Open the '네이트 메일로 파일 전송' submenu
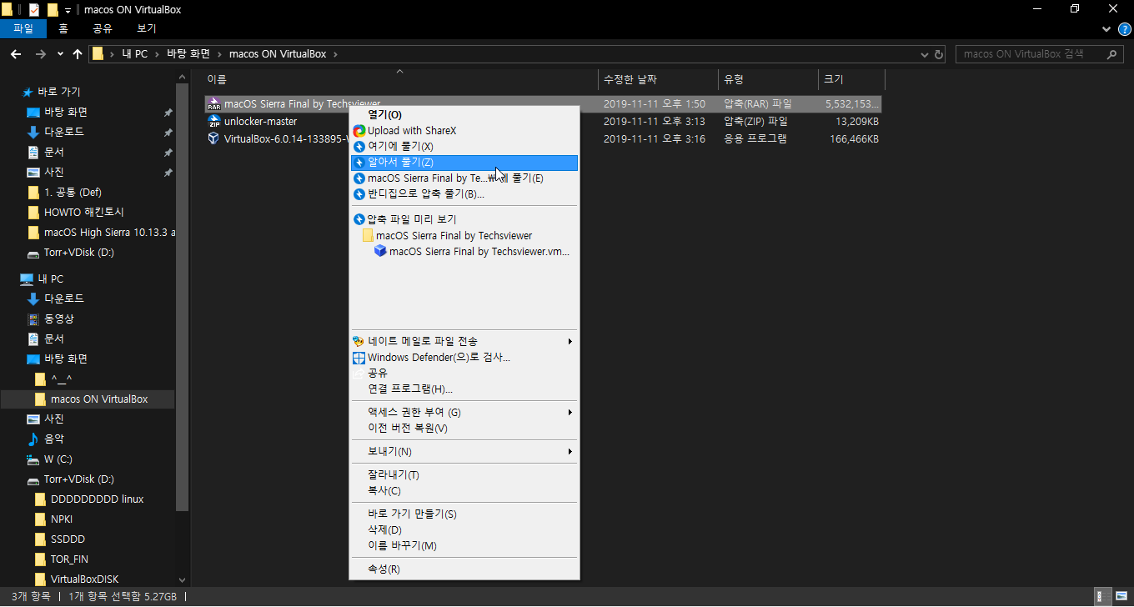This screenshot has width=1134, height=607. click(464, 341)
